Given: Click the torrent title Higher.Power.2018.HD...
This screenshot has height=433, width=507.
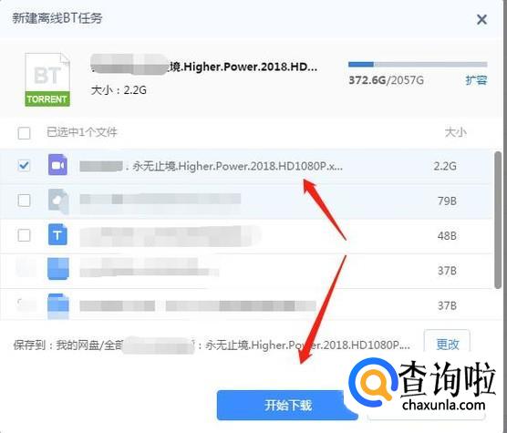Looking at the screenshot, I should tap(203, 67).
